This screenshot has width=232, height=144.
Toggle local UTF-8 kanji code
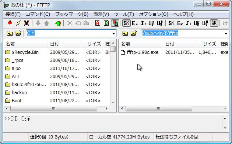click(x=197, y=23)
